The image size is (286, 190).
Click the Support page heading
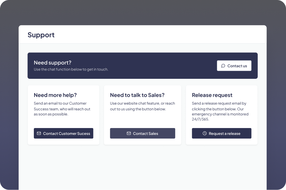[x=41, y=35]
